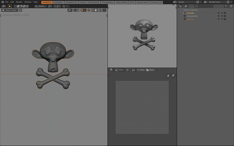Screen dimensions: 234x146
Task: Open the snapping options dropdown
Action: coord(59,6)
